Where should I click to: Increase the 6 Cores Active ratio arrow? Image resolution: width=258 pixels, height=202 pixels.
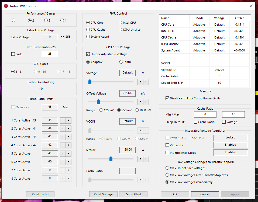coord(68,162)
